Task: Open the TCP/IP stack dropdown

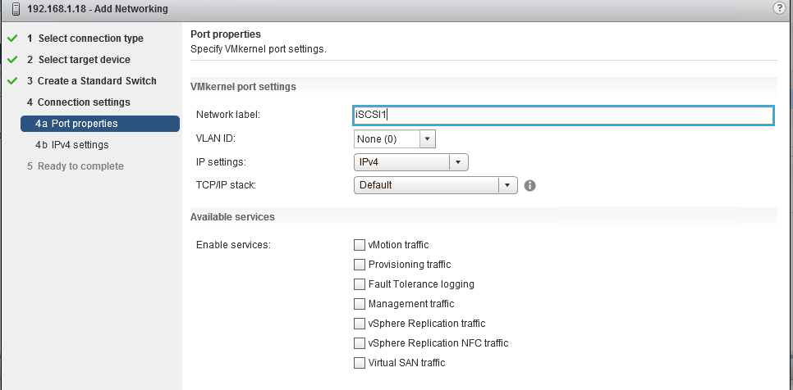Action: click(508, 185)
